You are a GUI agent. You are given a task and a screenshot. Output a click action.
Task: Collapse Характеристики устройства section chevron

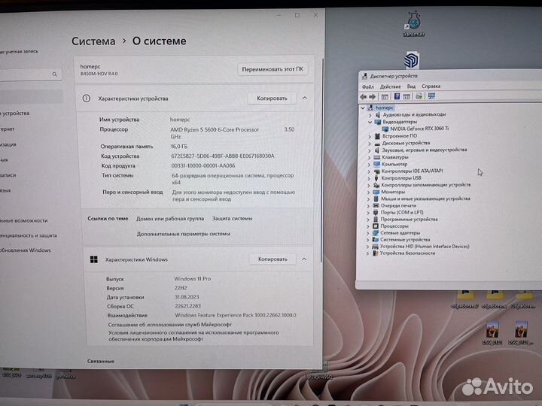[305, 98]
